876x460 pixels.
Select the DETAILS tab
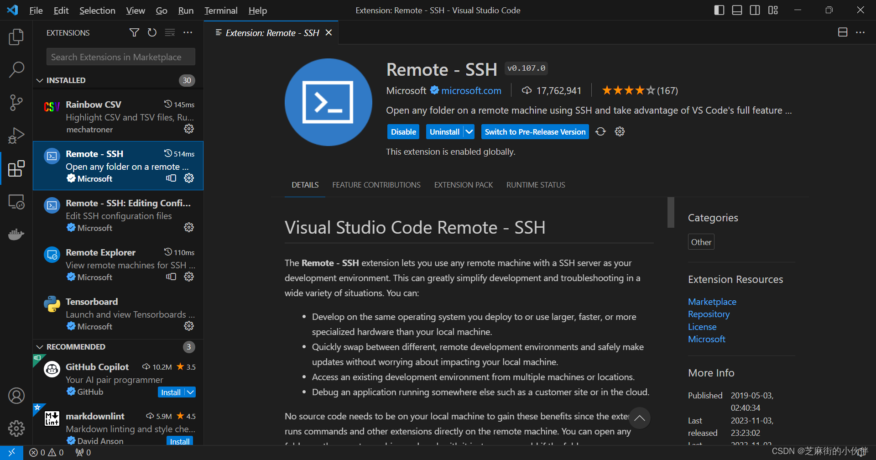305,185
